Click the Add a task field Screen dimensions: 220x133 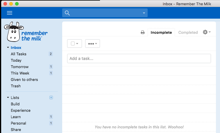pyautogui.click(x=139, y=58)
